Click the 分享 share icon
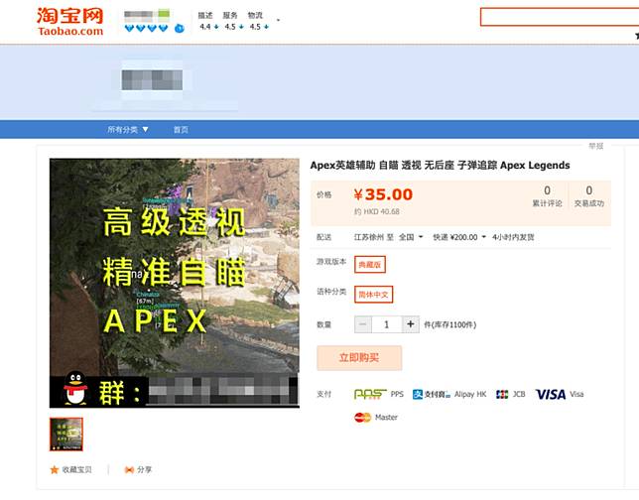 (x=129, y=470)
